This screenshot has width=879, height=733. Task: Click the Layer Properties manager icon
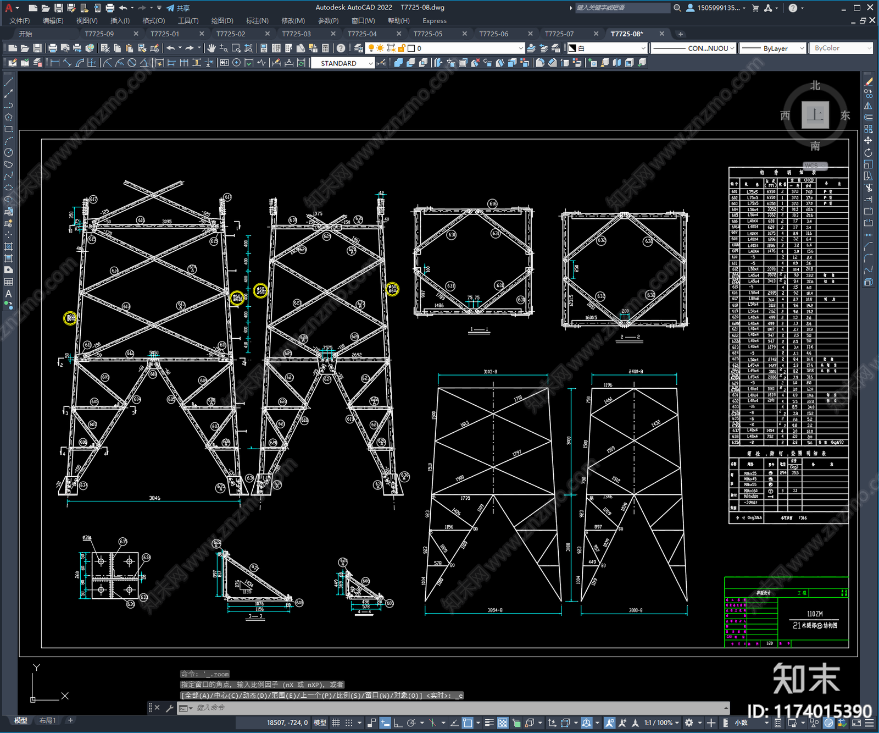(x=359, y=48)
